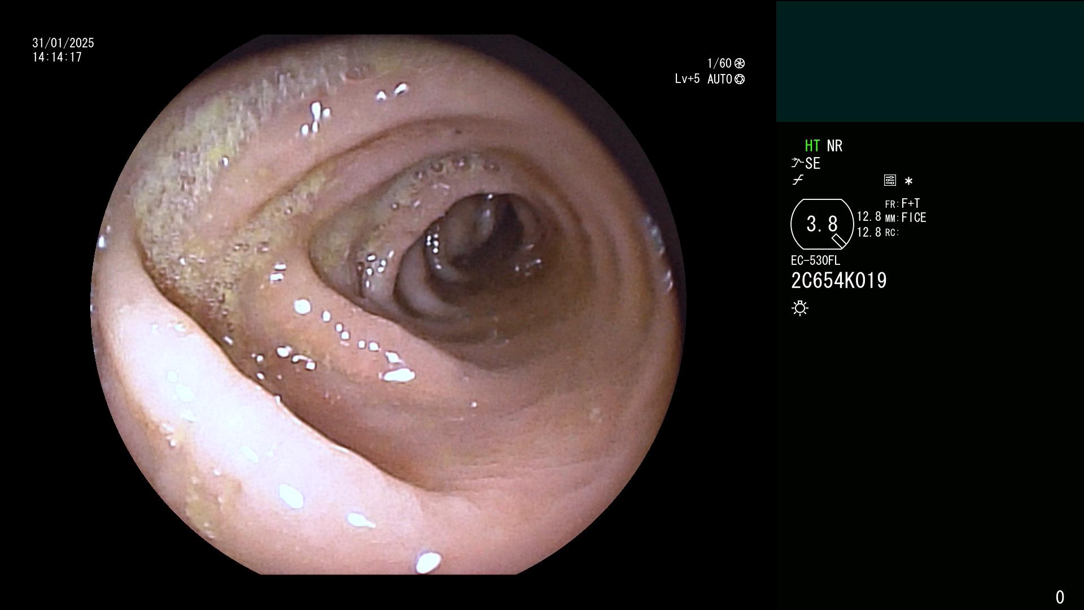Click the MM: FICE mode setting
Viewport: 1084px width, 610px height.
906,217
